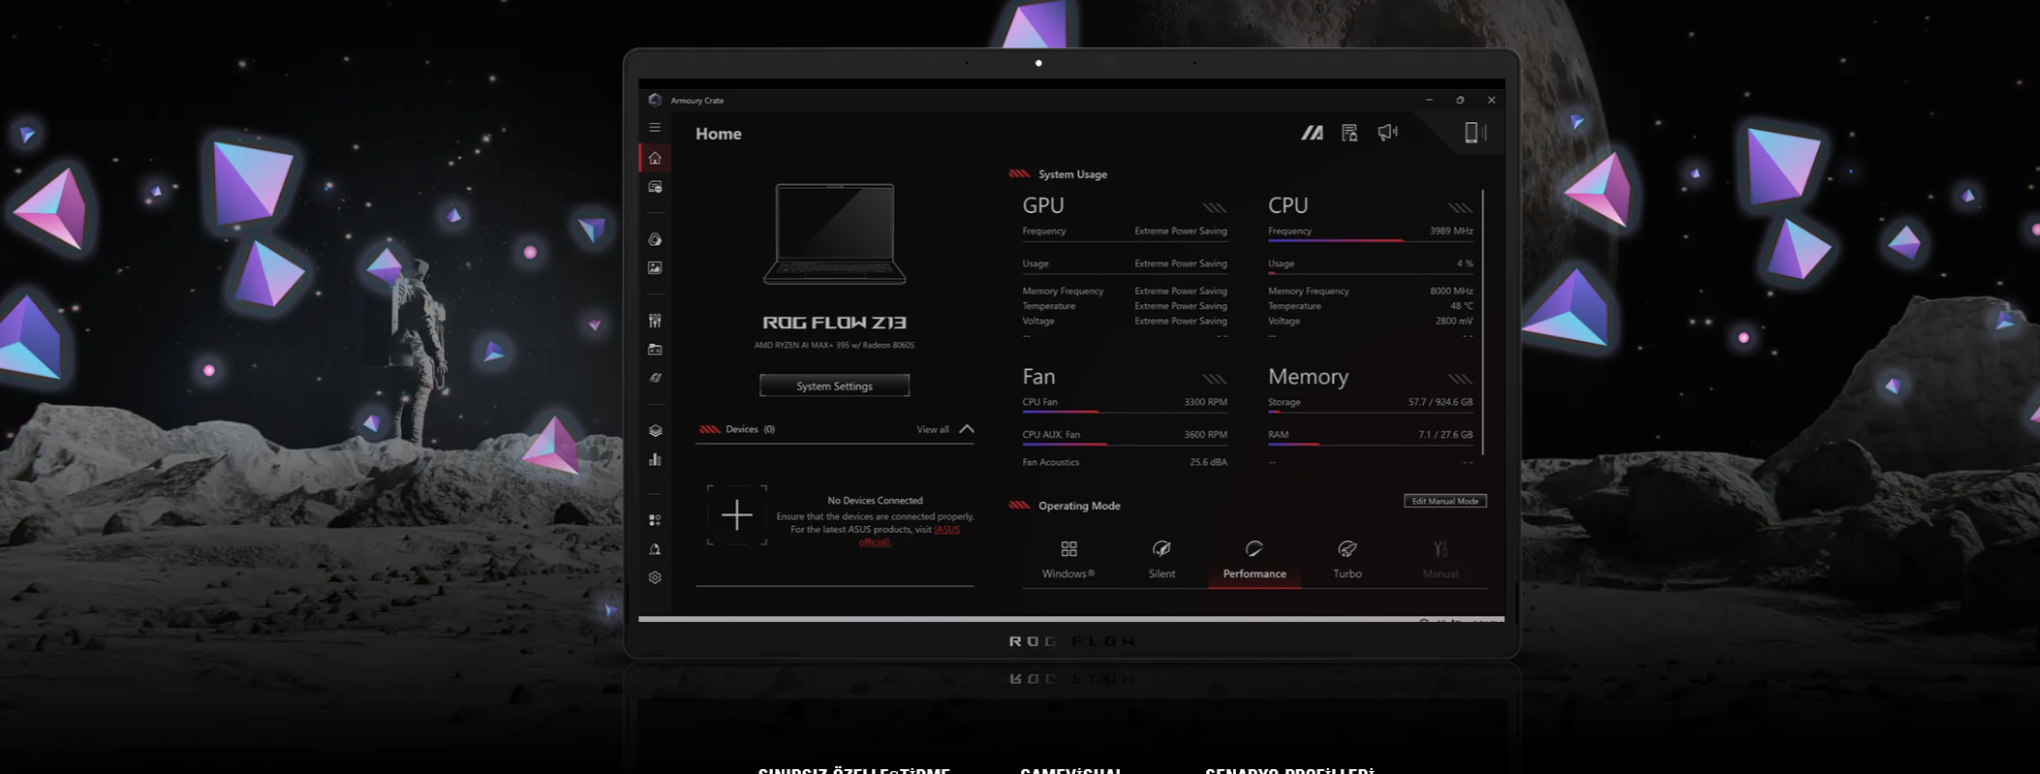The image size is (2040, 774).
Task: Click the System Settings button
Action: (x=834, y=386)
